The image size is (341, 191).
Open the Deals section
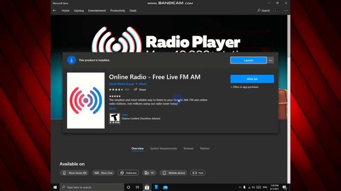[133, 11]
